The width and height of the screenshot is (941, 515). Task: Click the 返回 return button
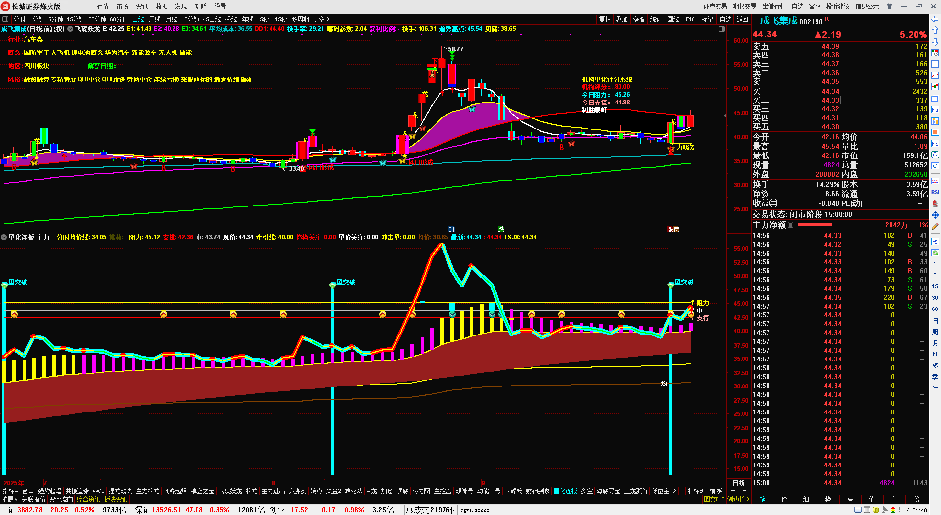[x=743, y=19]
